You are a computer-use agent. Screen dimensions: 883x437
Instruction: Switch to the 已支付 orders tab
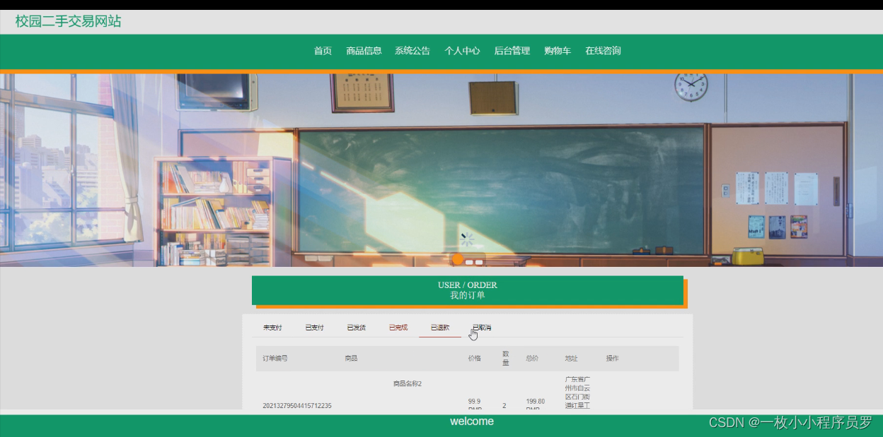tap(314, 328)
